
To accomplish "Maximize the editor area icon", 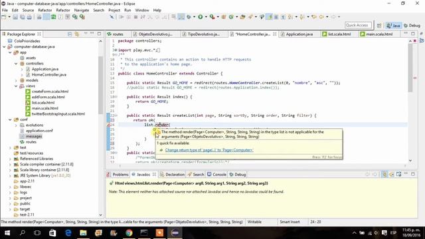I will 413,34.
